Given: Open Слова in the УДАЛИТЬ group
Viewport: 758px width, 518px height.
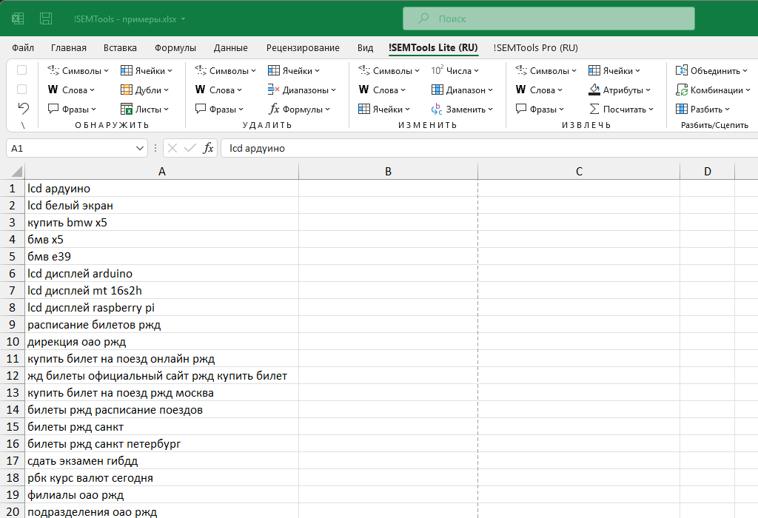Looking at the screenshot, I should point(218,90).
